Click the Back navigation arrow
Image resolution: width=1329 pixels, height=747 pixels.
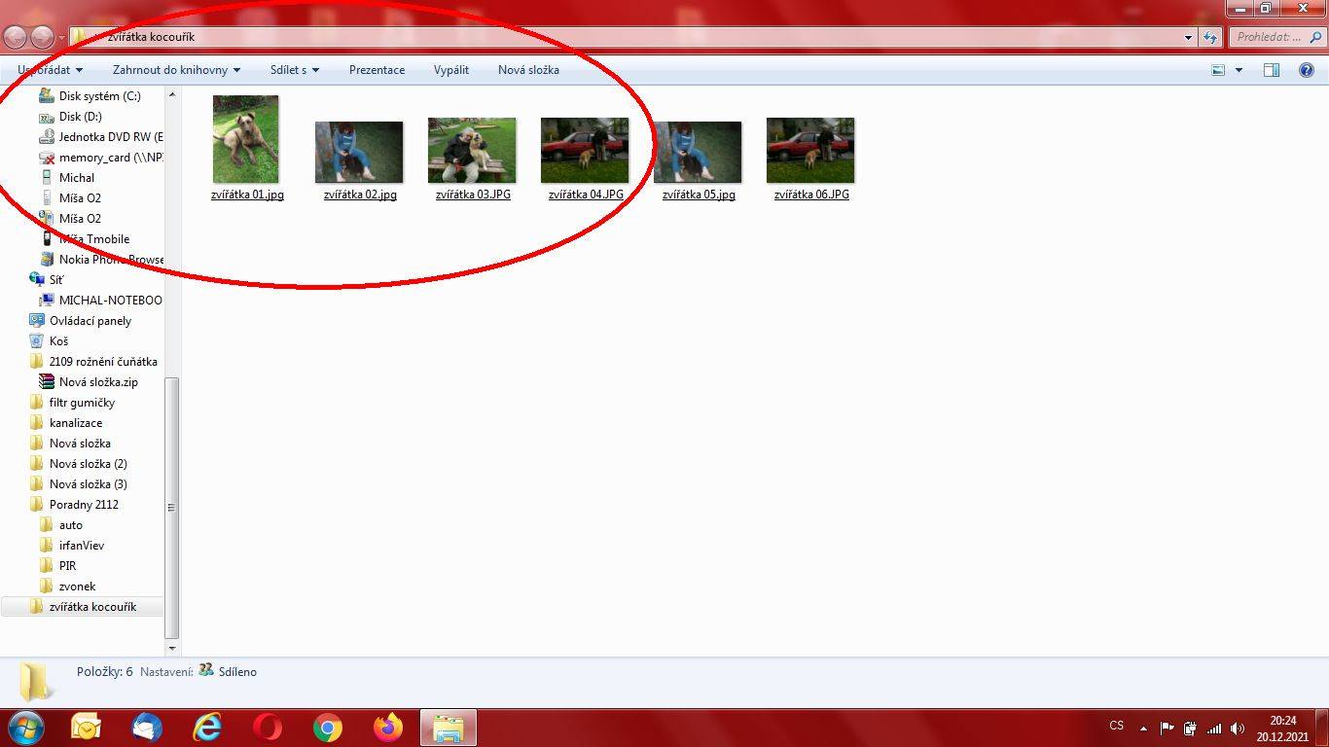[x=16, y=37]
